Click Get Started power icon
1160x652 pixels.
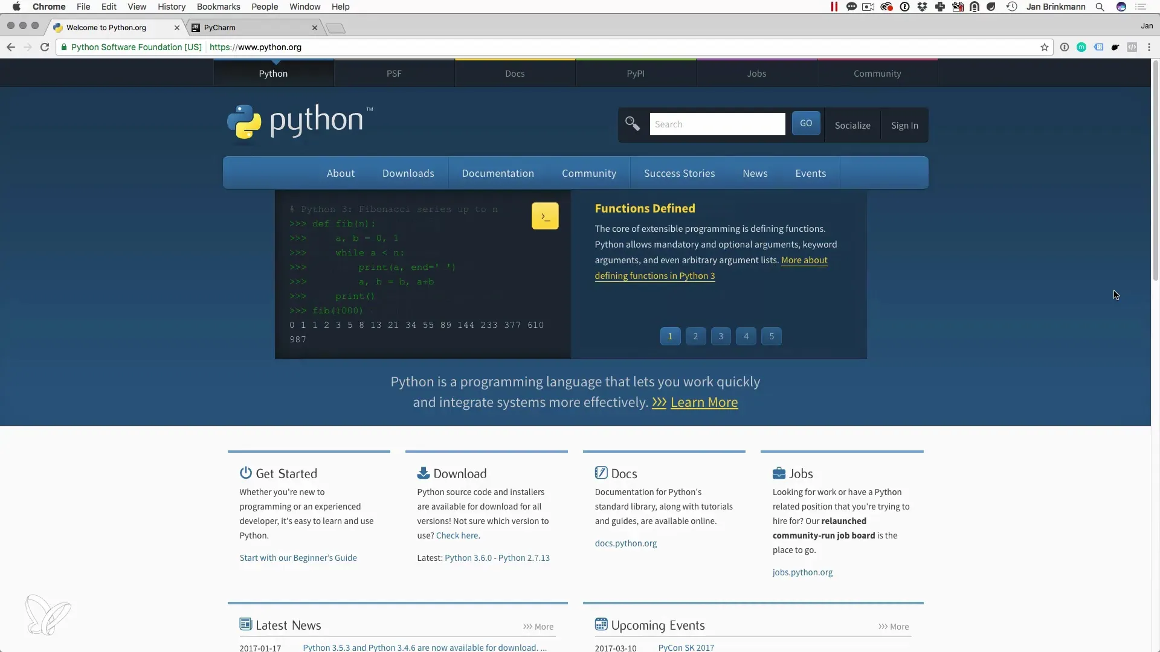pyautogui.click(x=246, y=473)
